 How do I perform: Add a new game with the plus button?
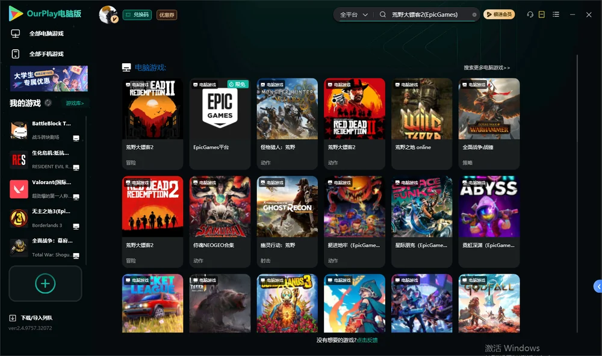tap(45, 283)
